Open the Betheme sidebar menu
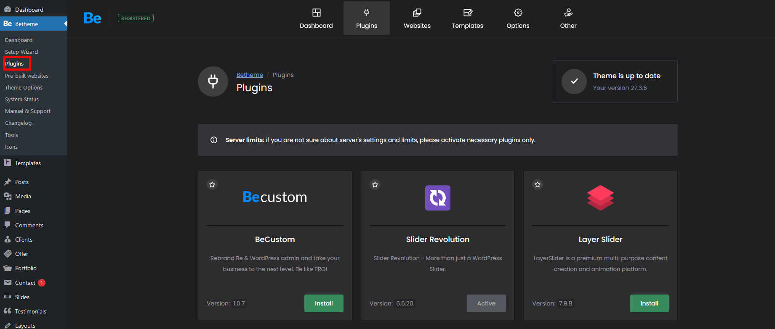 tap(34, 24)
